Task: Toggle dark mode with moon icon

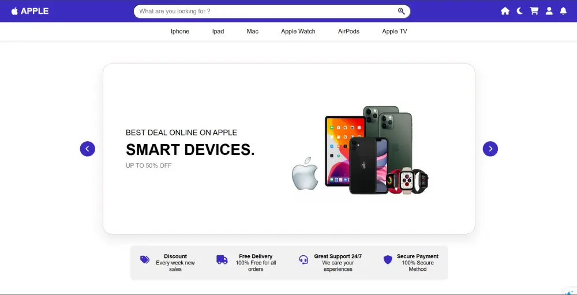Action: [520, 11]
